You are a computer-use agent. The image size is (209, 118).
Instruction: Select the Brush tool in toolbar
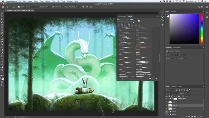point(2,36)
